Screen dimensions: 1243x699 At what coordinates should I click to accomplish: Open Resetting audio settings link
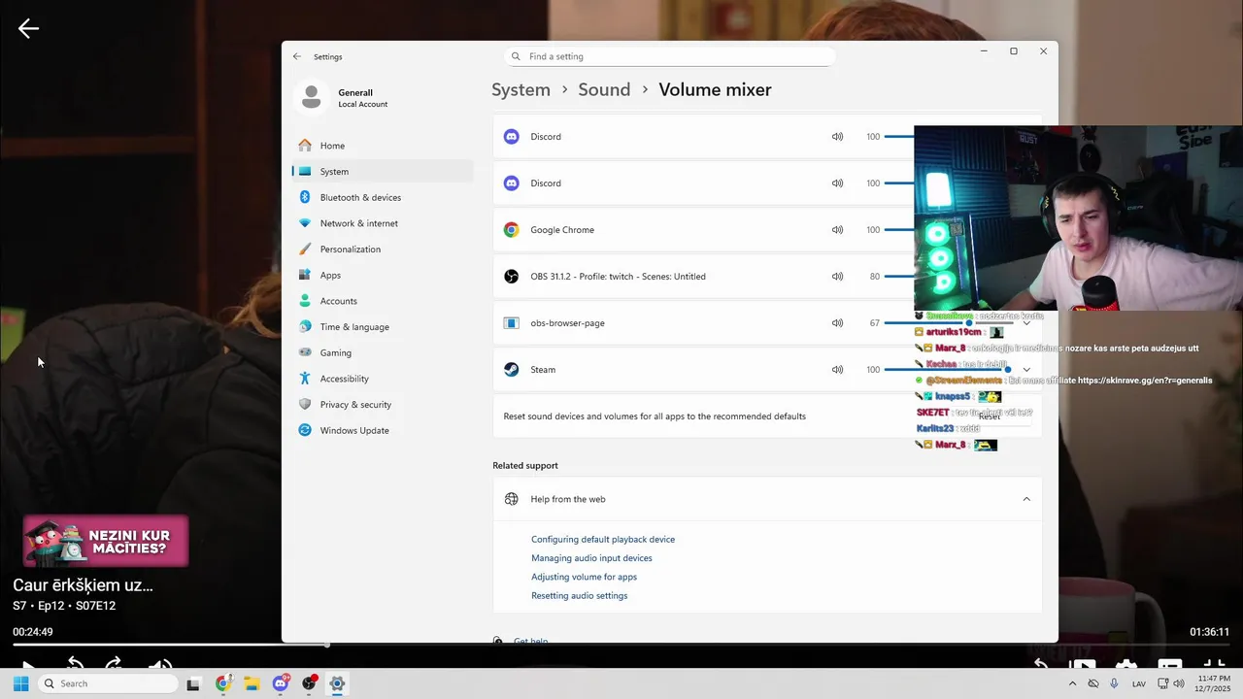(579, 595)
